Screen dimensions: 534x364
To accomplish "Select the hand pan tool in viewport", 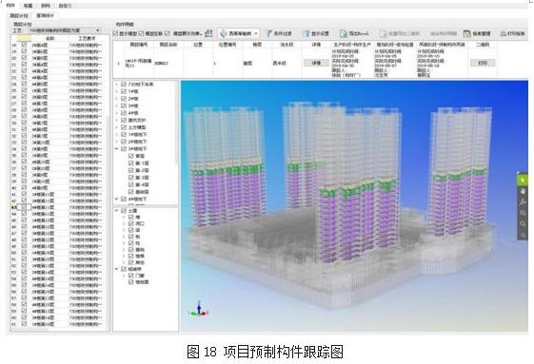I will (522, 191).
